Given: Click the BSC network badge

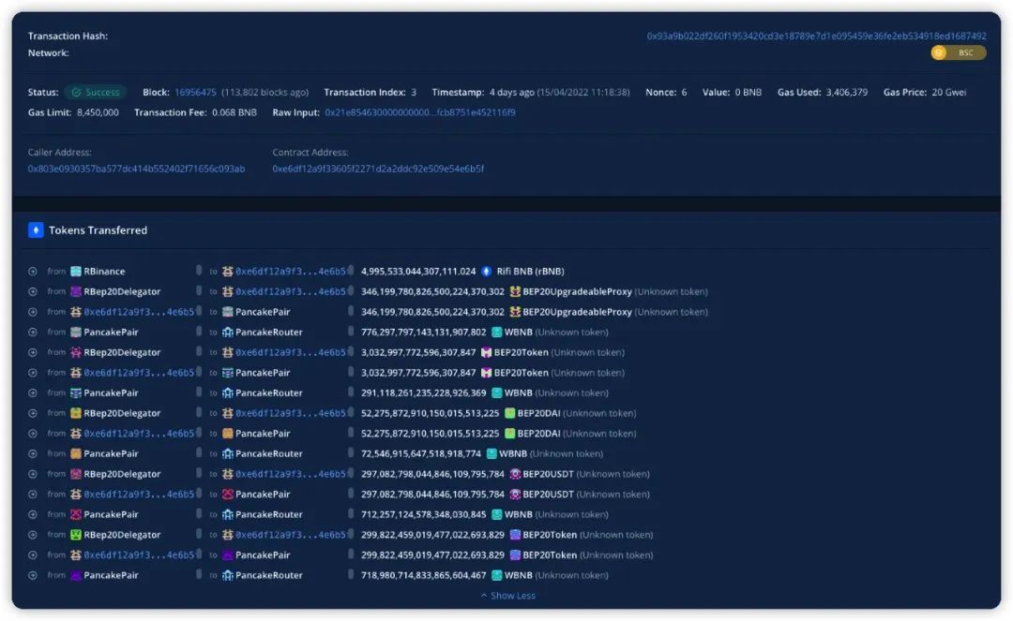Looking at the screenshot, I should click(x=959, y=52).
